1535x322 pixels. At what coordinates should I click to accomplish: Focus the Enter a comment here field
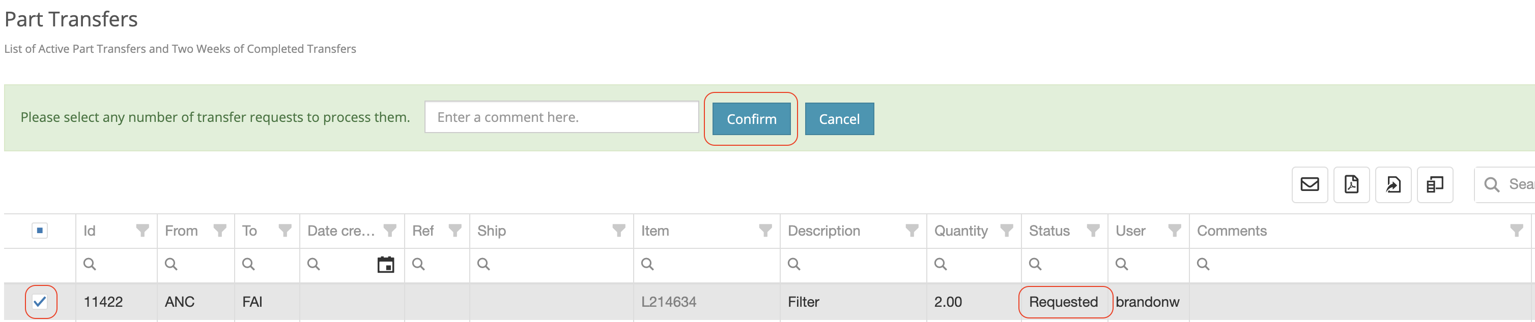click(x=561, y=117)
